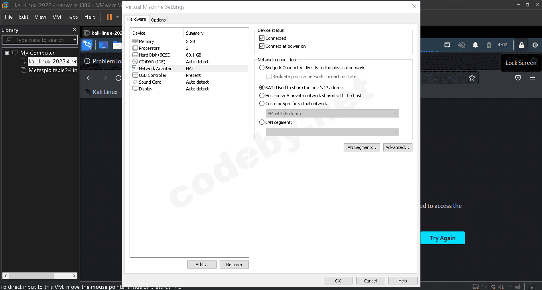Collapse the My Computer tree node

(7, 53)
